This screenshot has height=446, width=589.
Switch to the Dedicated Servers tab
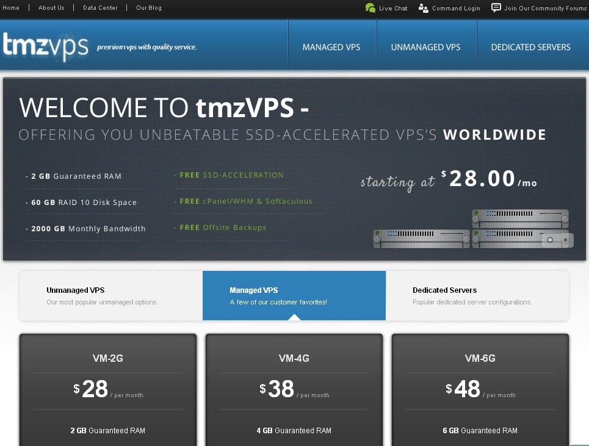[477, 296]
